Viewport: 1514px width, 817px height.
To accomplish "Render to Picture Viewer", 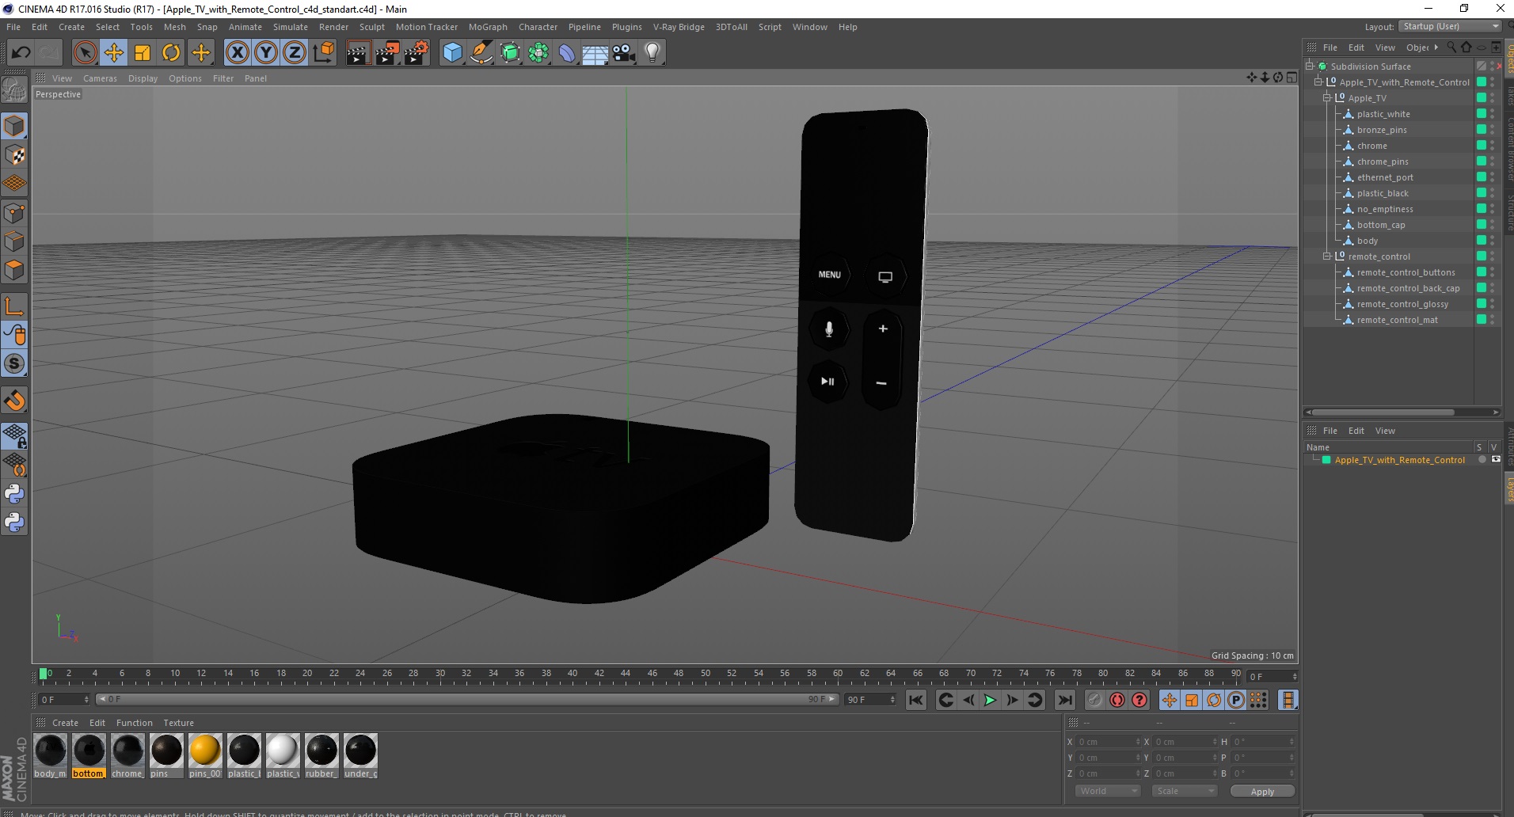I will [x=387, y=53].
